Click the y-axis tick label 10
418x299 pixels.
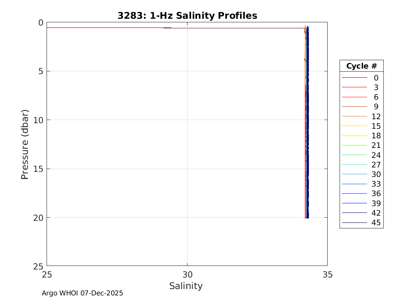(37, 120)
